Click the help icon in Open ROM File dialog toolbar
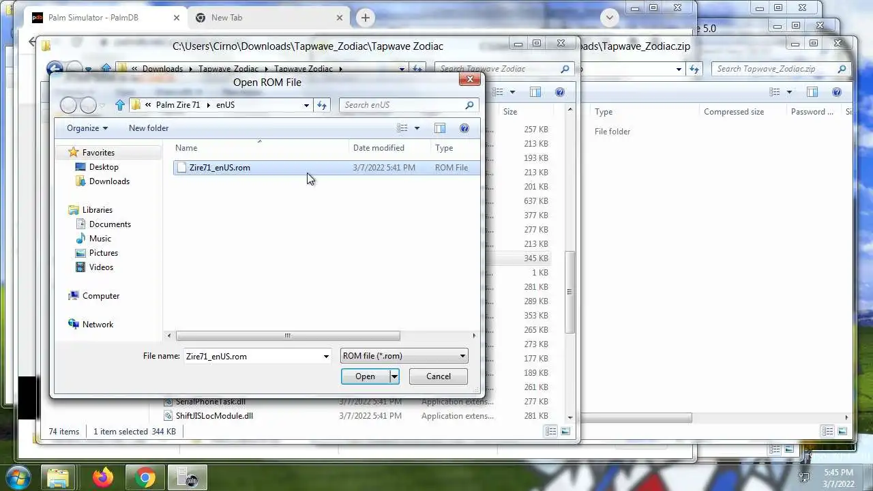 [464, 128]
